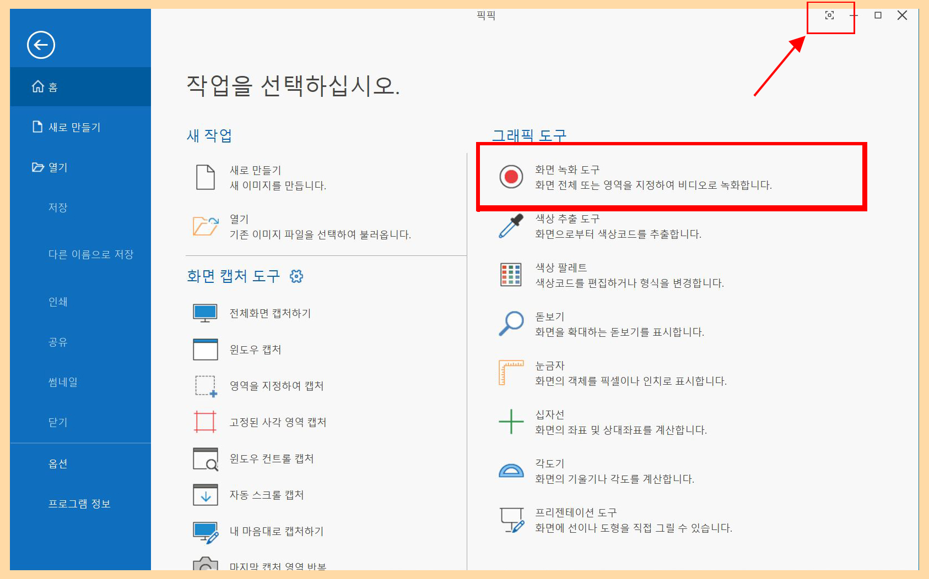Click the eyedropper icon for 색상 추출 도구
The width and height of the screenshot is (929, 579).
[511, 226]
